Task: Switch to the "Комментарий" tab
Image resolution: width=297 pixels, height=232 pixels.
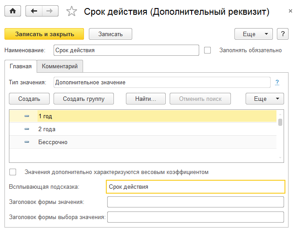Action: pos(60,66)
